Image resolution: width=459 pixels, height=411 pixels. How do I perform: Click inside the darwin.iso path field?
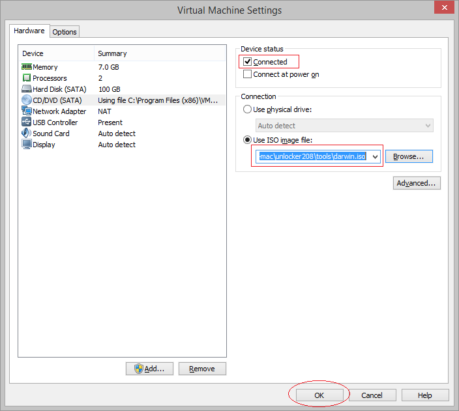pyautogui.click(x=313, y=156)
